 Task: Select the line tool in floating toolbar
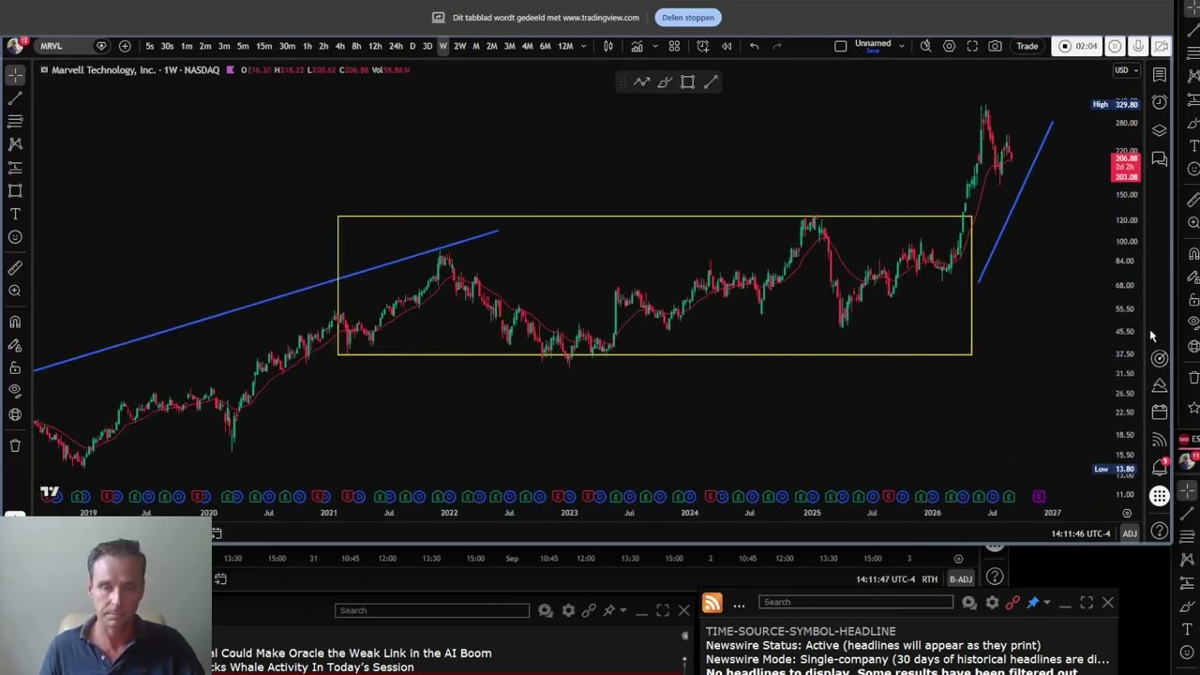(711, 82)
